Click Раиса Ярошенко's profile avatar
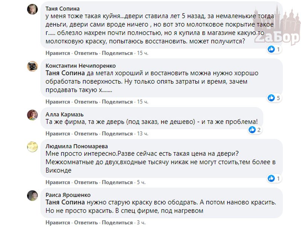 32,195
